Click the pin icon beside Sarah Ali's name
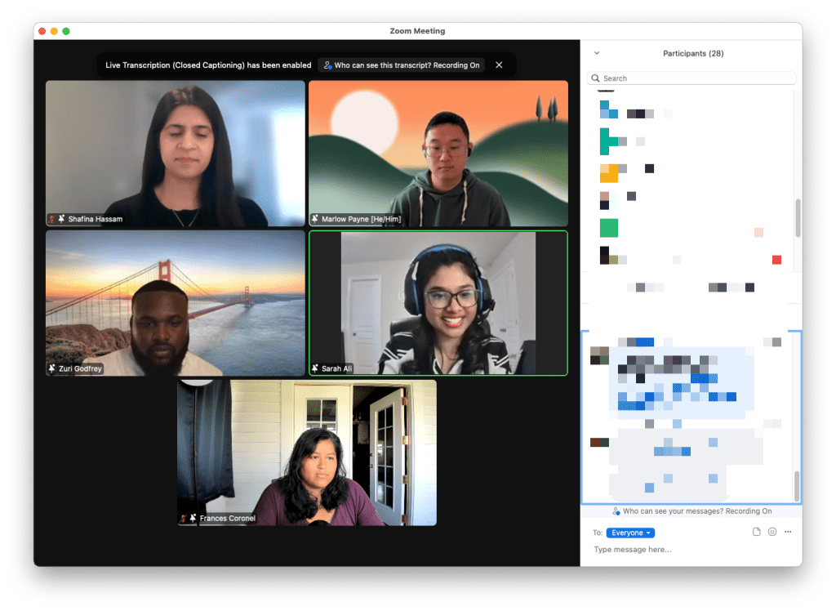The height and width of the screenshot is (611, 836). pyautogui.click(x=315, y=368)
